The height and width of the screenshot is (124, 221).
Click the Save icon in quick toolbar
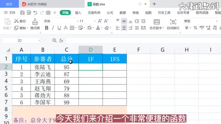coord(22,13)
